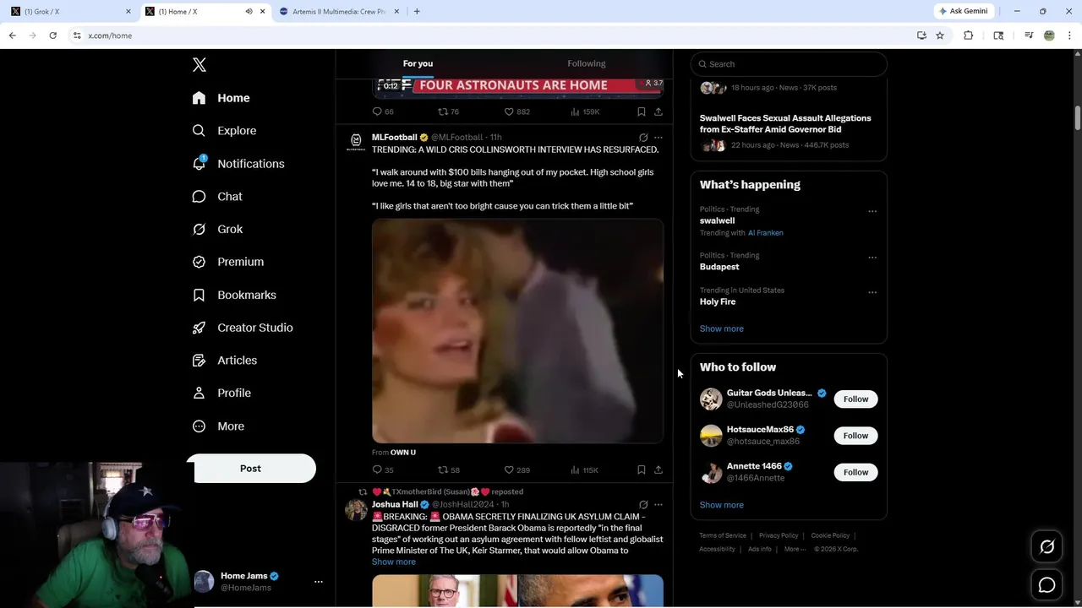Open Articles in the sidebar
The width and height of the screenshot is (1082, 608).
pyautogui.click(x=225, y=361)
